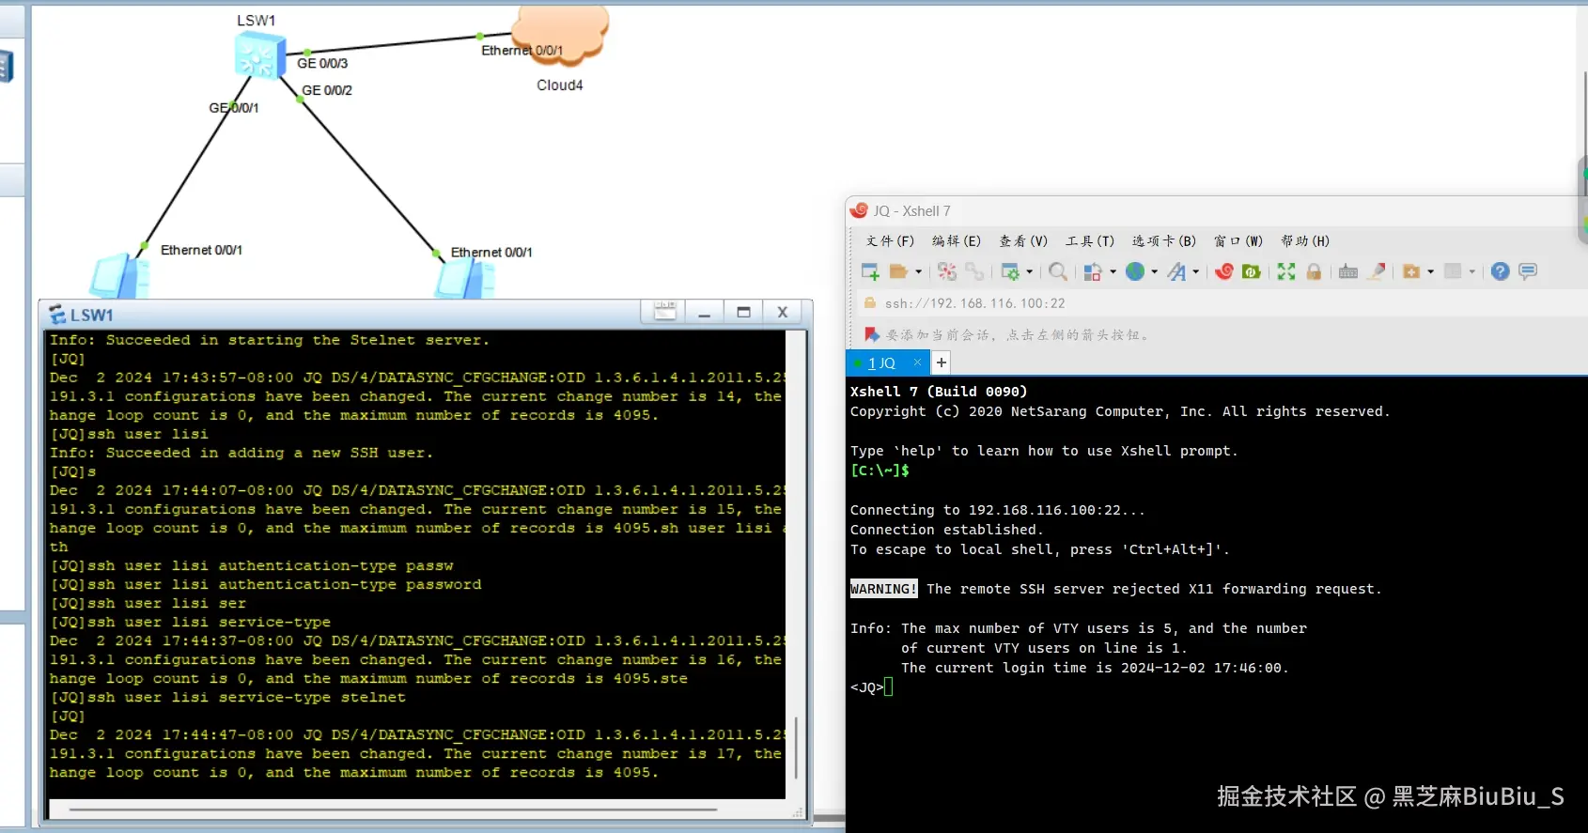Select the LSW1 switch icon in topology
The image size is (1588, 833).
click(x=259, y=55)
